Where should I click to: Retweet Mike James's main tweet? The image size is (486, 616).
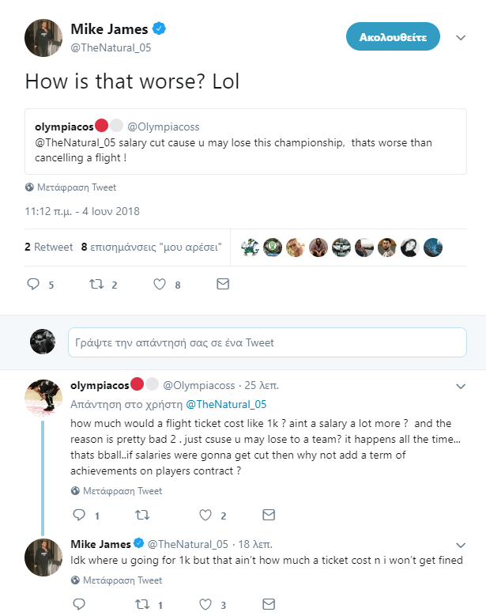(x=97, y=284)
